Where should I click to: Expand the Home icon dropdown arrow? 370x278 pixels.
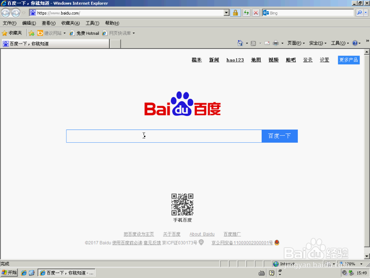247,43
